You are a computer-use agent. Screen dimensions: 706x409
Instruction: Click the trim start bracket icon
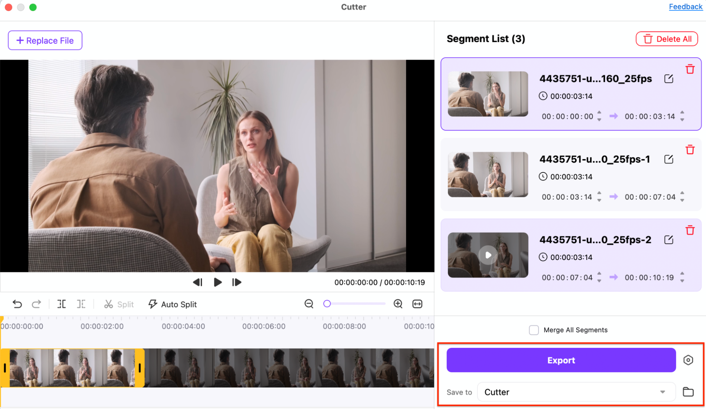tap(61, 304)
